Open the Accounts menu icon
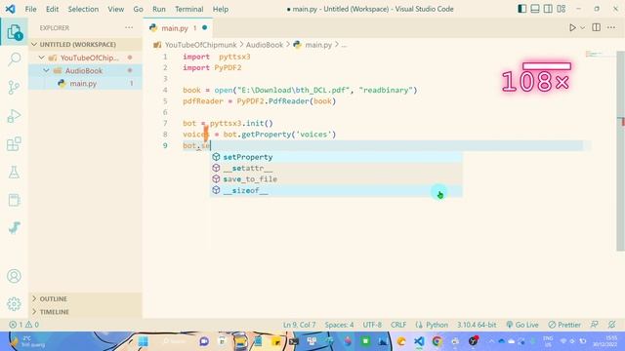This screenshot has width=625, height=351. tap(14, 276)
